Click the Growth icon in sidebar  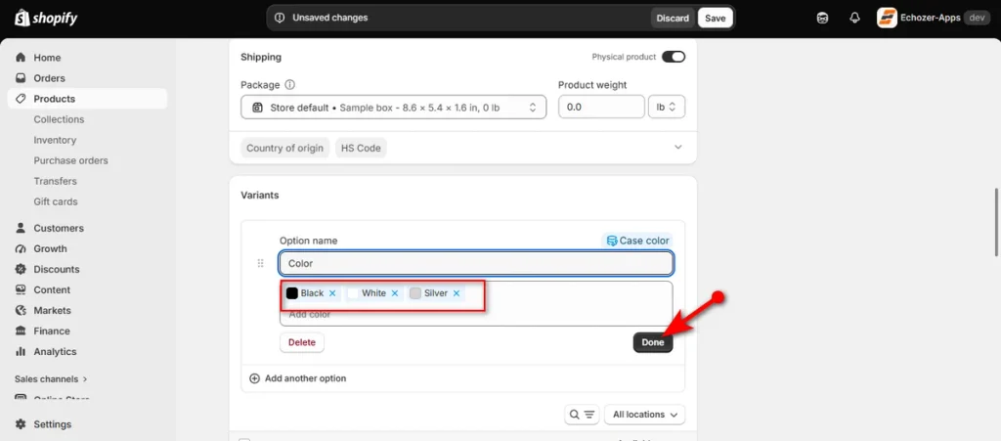pyautogui.click(x=22, y=249)
